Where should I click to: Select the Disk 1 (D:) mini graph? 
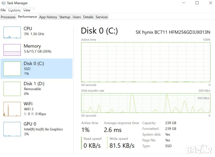pos(12,89)
